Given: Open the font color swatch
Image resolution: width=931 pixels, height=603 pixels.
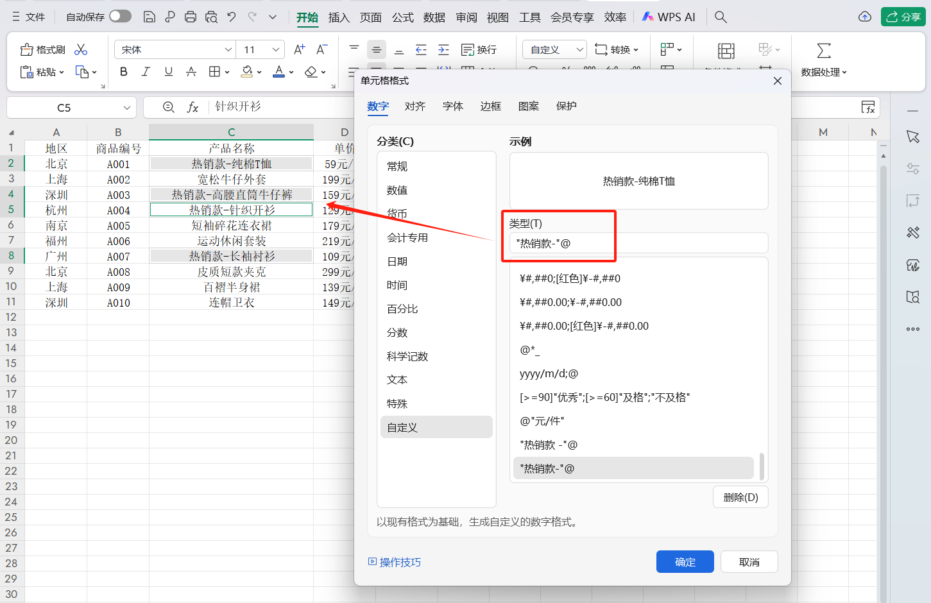Looking at the screenshot, I should coord(278,72).
